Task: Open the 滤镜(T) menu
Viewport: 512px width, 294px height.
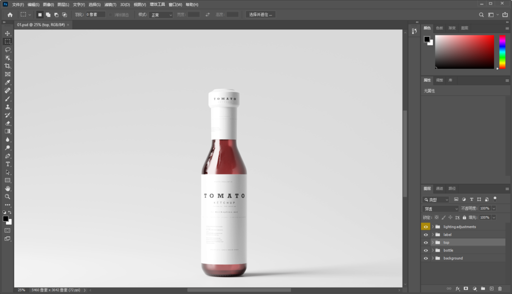Action: (110, 4)
